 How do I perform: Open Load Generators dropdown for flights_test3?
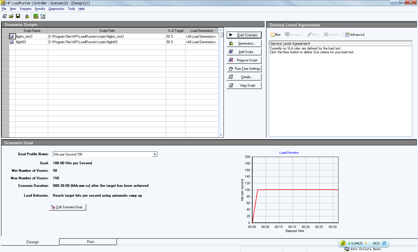(x=201, y=36)
